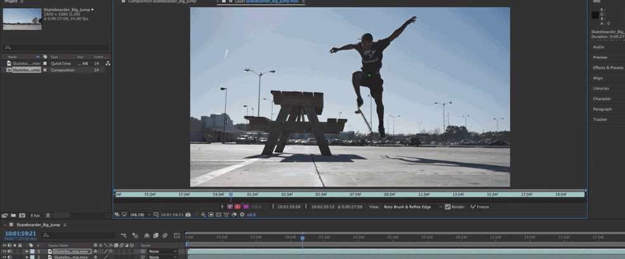This screenshot has height=259, width=625.
Task: Toggle pixel aspect ratio correction icon
Action: [226, 215]
